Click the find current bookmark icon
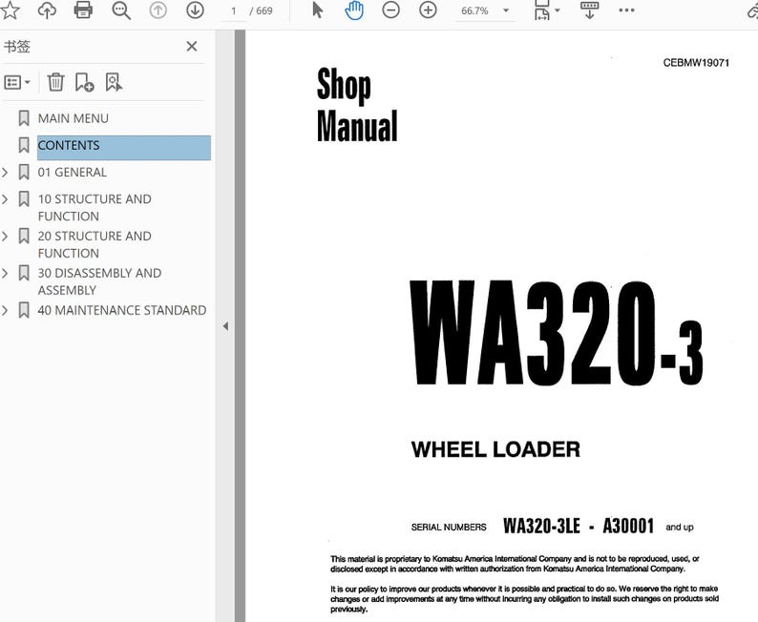The image size is (758, 622). click(x=114, y=82)
